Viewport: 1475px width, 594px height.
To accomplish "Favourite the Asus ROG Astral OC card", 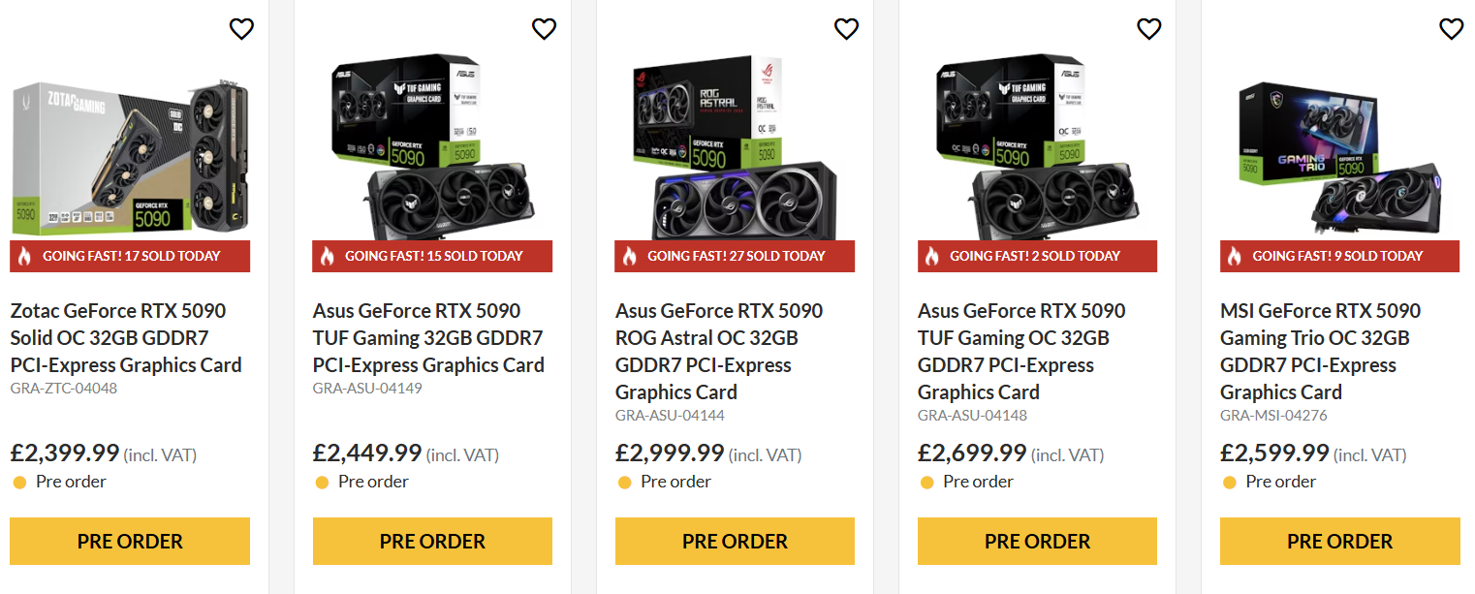I will [846, 29].
